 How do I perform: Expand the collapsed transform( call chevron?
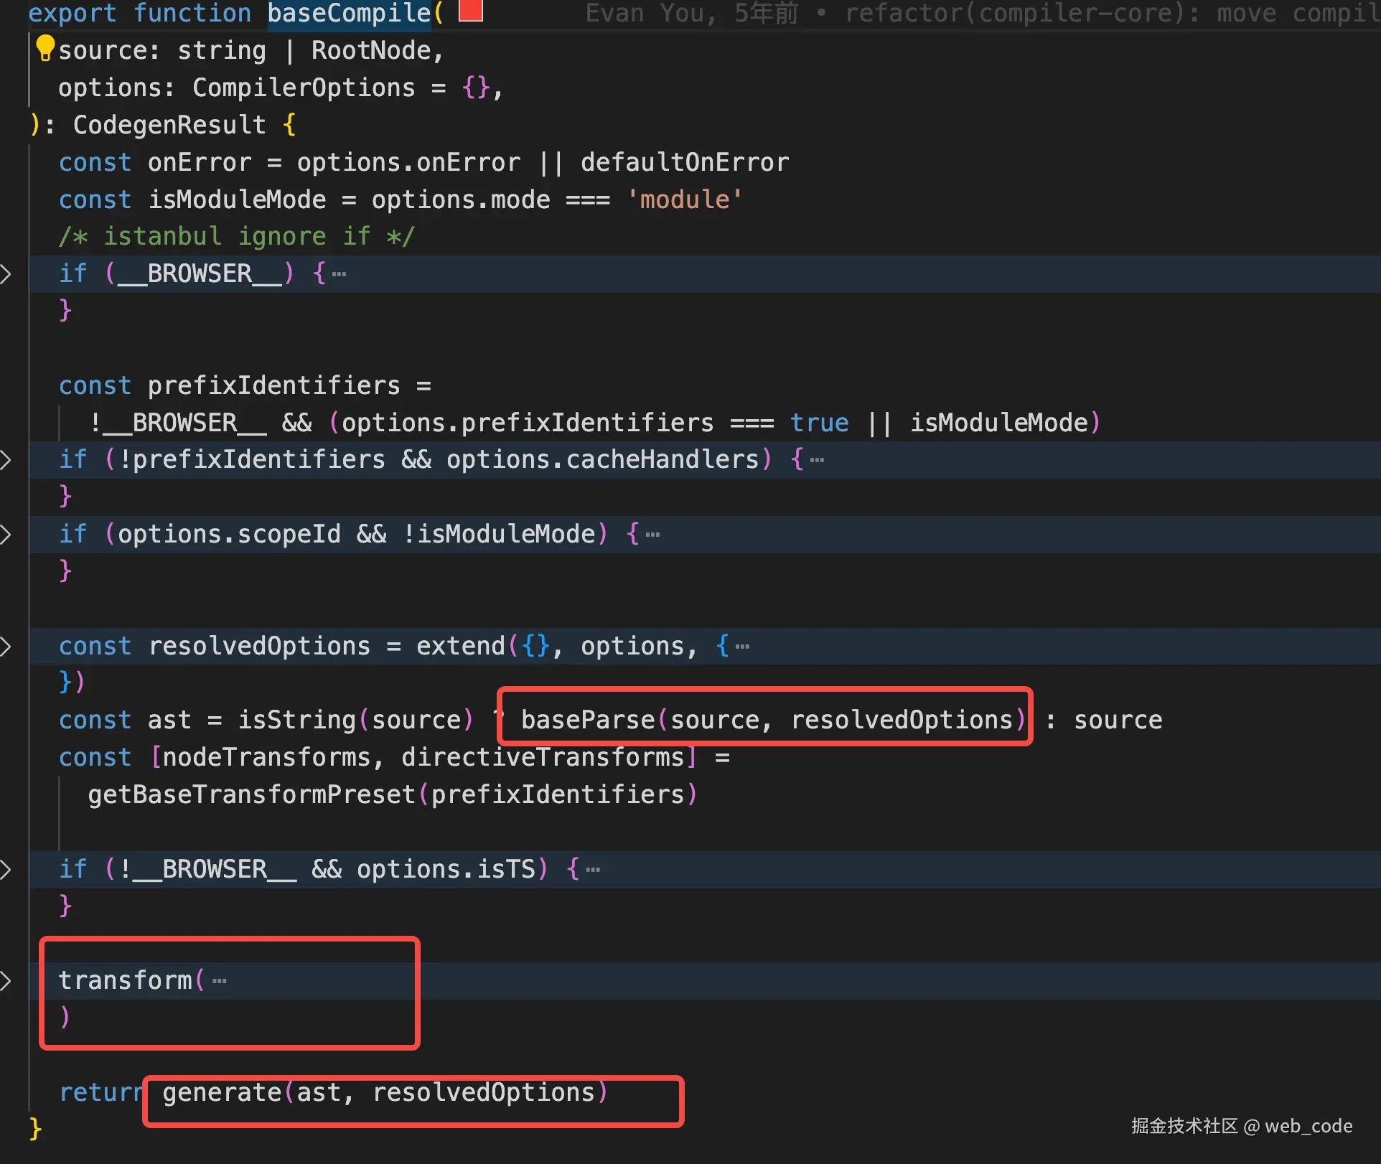[x=6, y=980]
